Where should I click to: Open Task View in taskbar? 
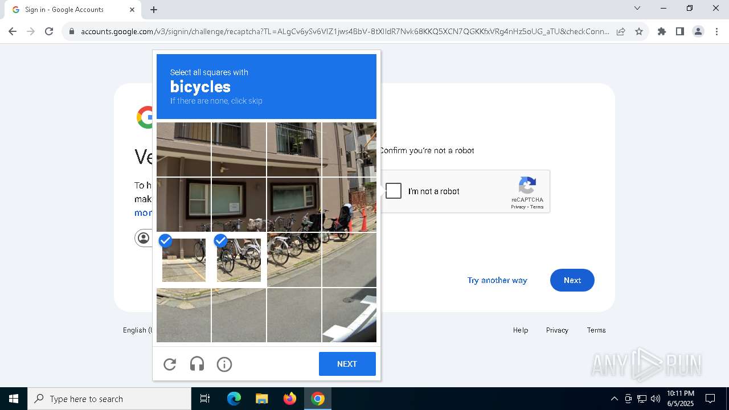205,399
